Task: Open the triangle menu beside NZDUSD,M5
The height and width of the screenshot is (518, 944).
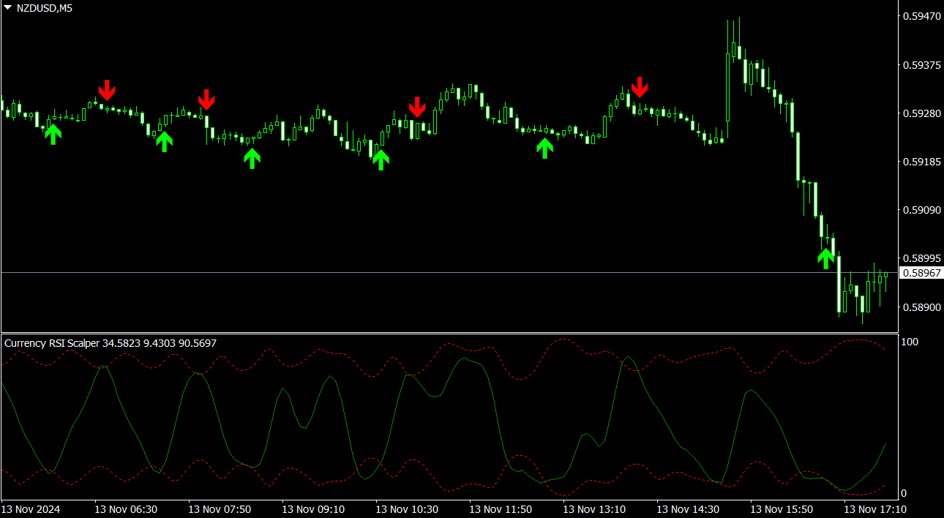Action: click(7, 7)
